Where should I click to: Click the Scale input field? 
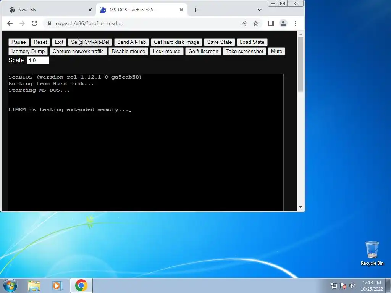38,60
